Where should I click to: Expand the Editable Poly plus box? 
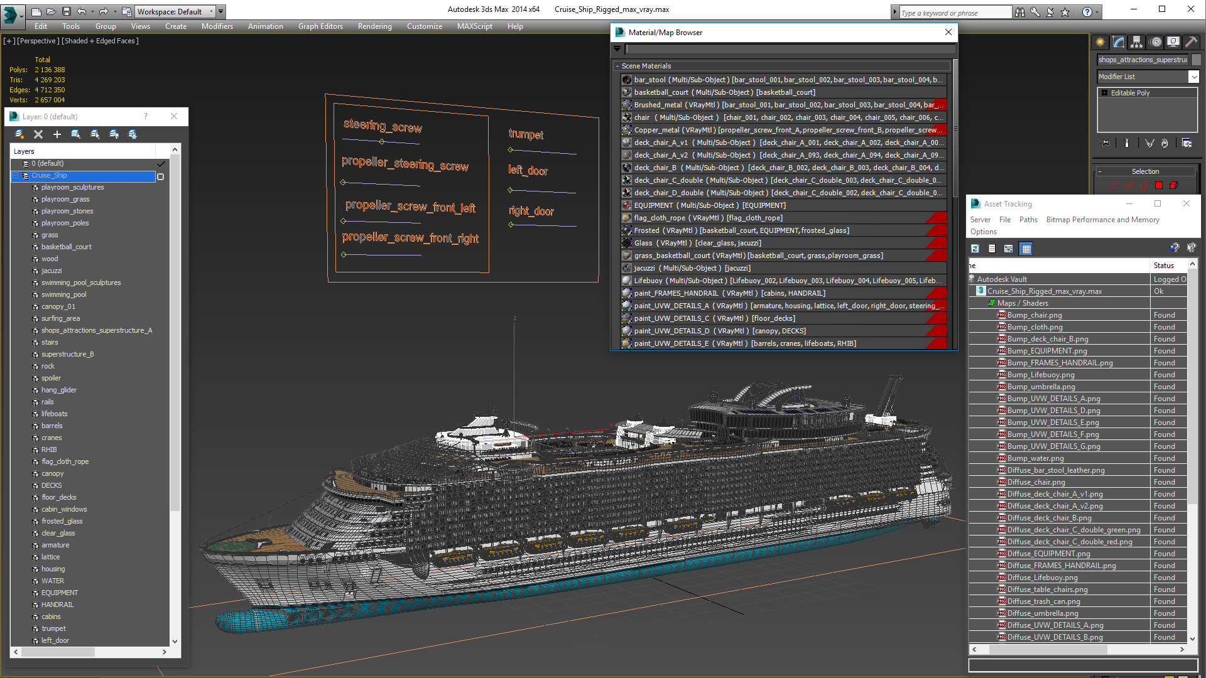point(1105,93)
